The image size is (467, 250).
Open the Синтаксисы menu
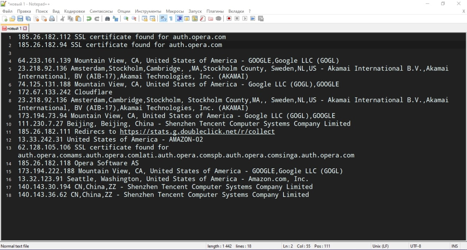pos(101,11)
